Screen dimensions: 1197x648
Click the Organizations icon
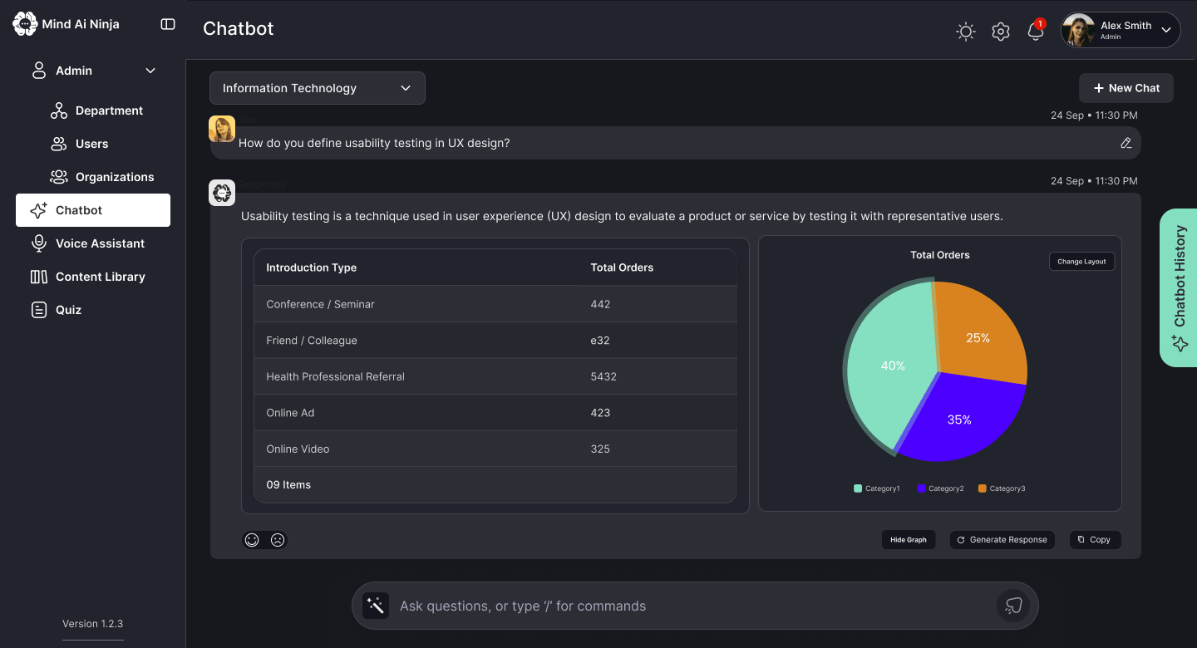(59, 177)
